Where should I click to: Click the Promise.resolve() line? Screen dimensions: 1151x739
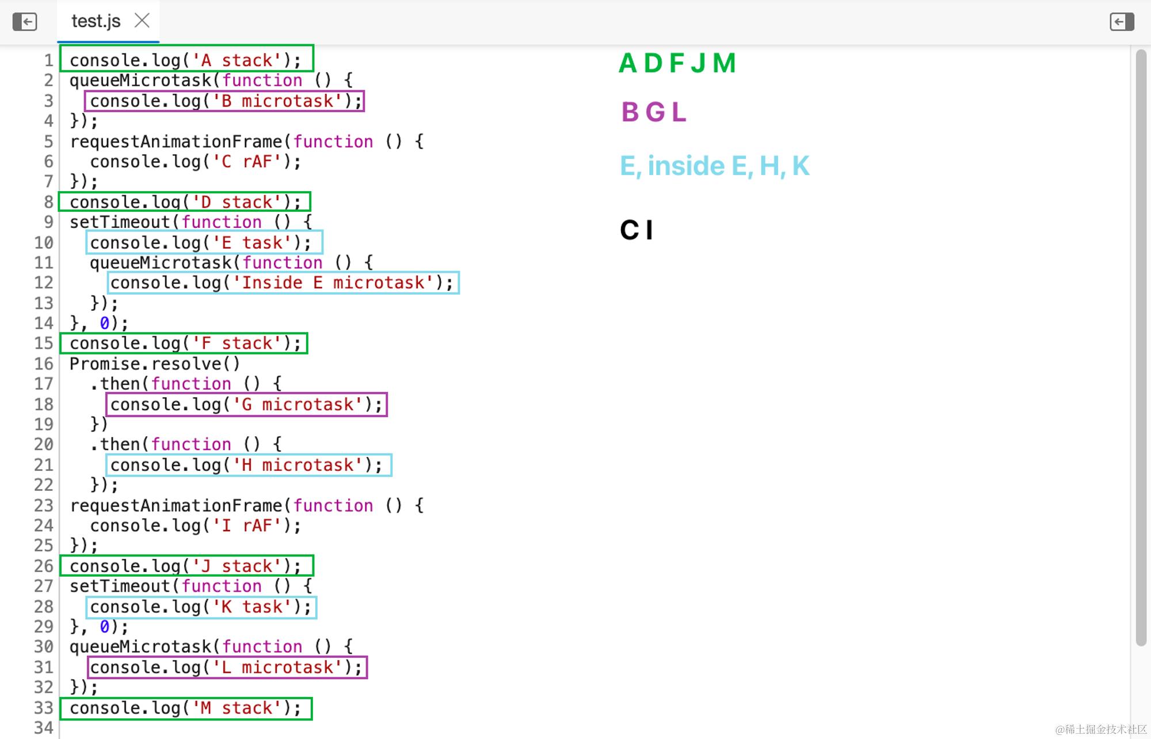click(154, 364)
